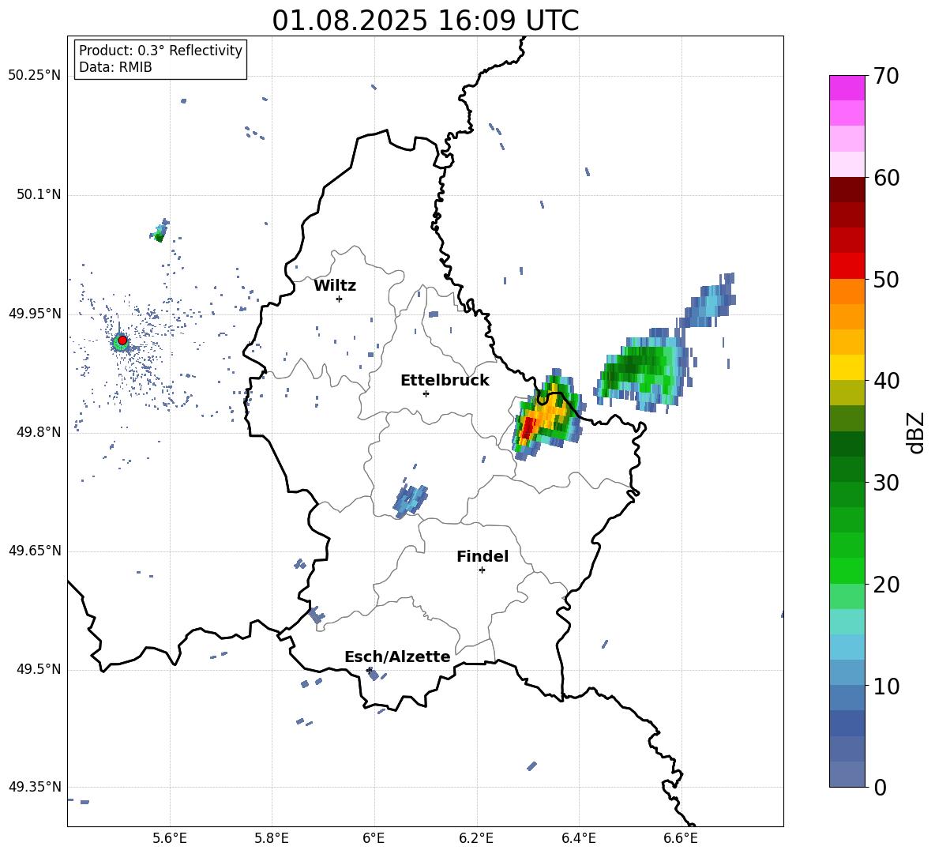Click the longitude label '6.2°E'
Viewport: 935px width, 854px height.
pos(476,838)
